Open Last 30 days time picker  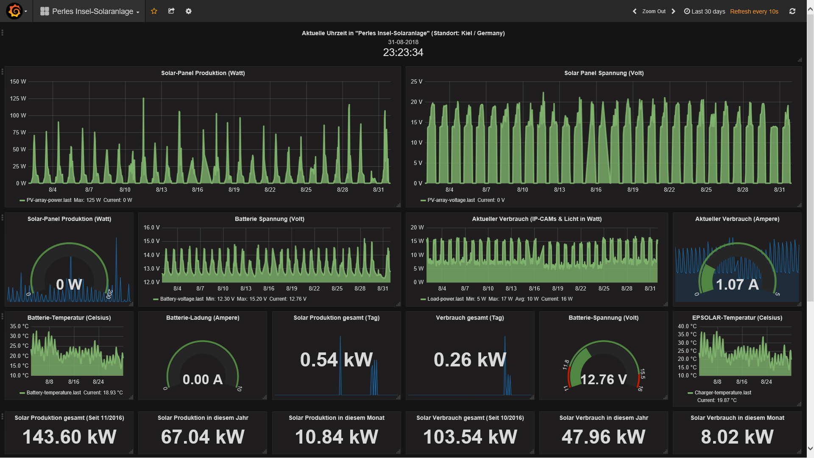[x=704, y=11]
